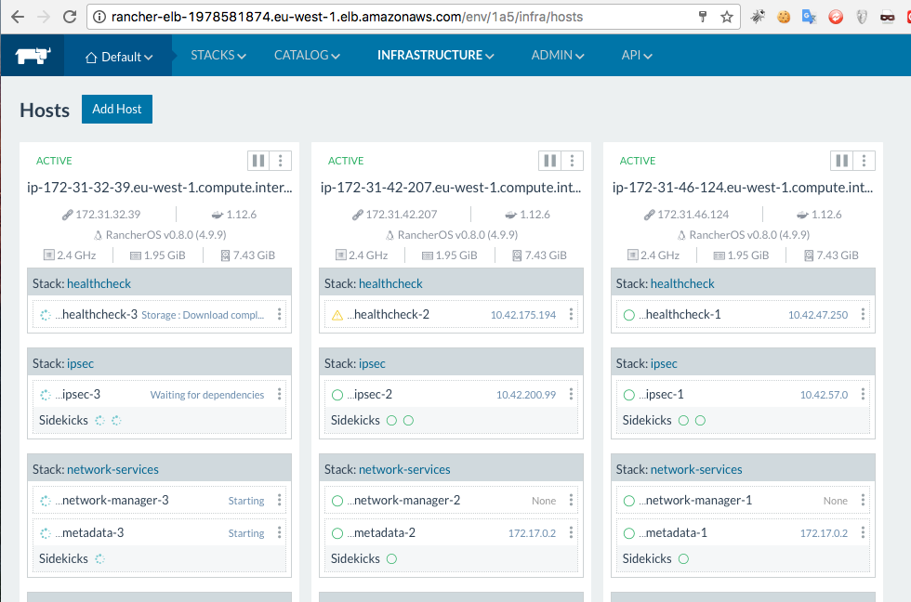
Task: Open the API dropdown
Action: (636, 55)
